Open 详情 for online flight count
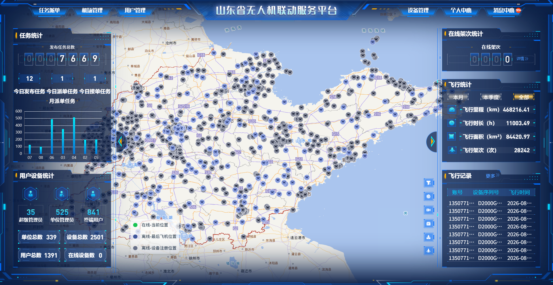 tap(522, 59)
